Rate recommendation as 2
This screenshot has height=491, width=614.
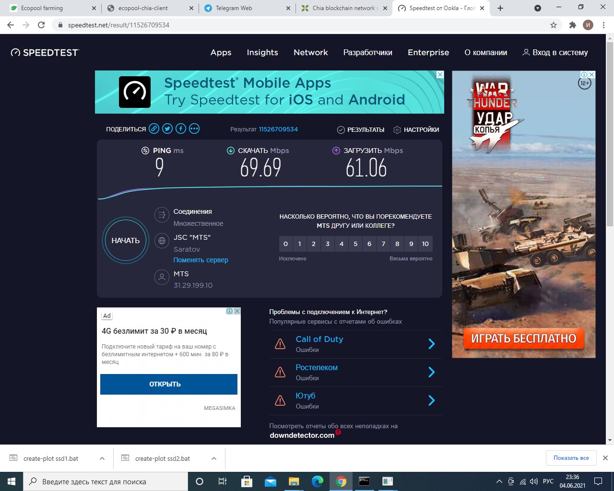pos(314,244)
